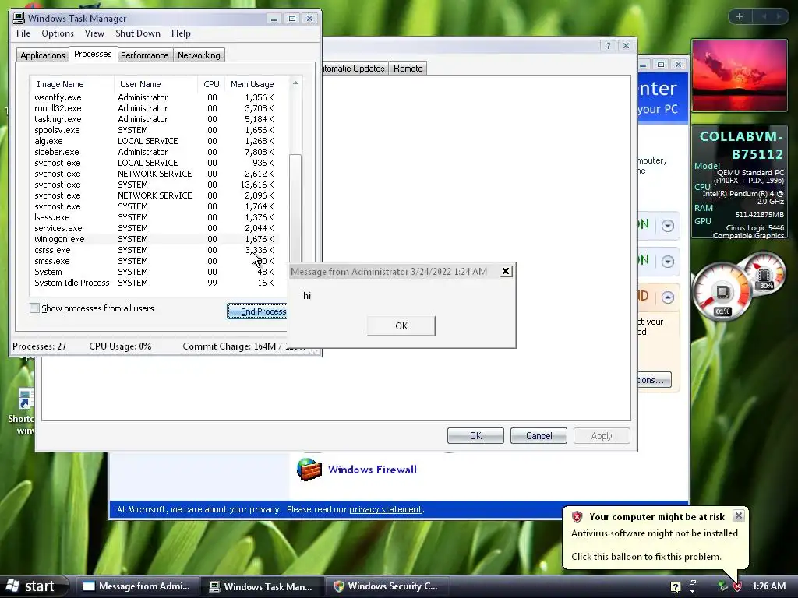
Task: Select the Processes tab
Action: click(93, 54)
